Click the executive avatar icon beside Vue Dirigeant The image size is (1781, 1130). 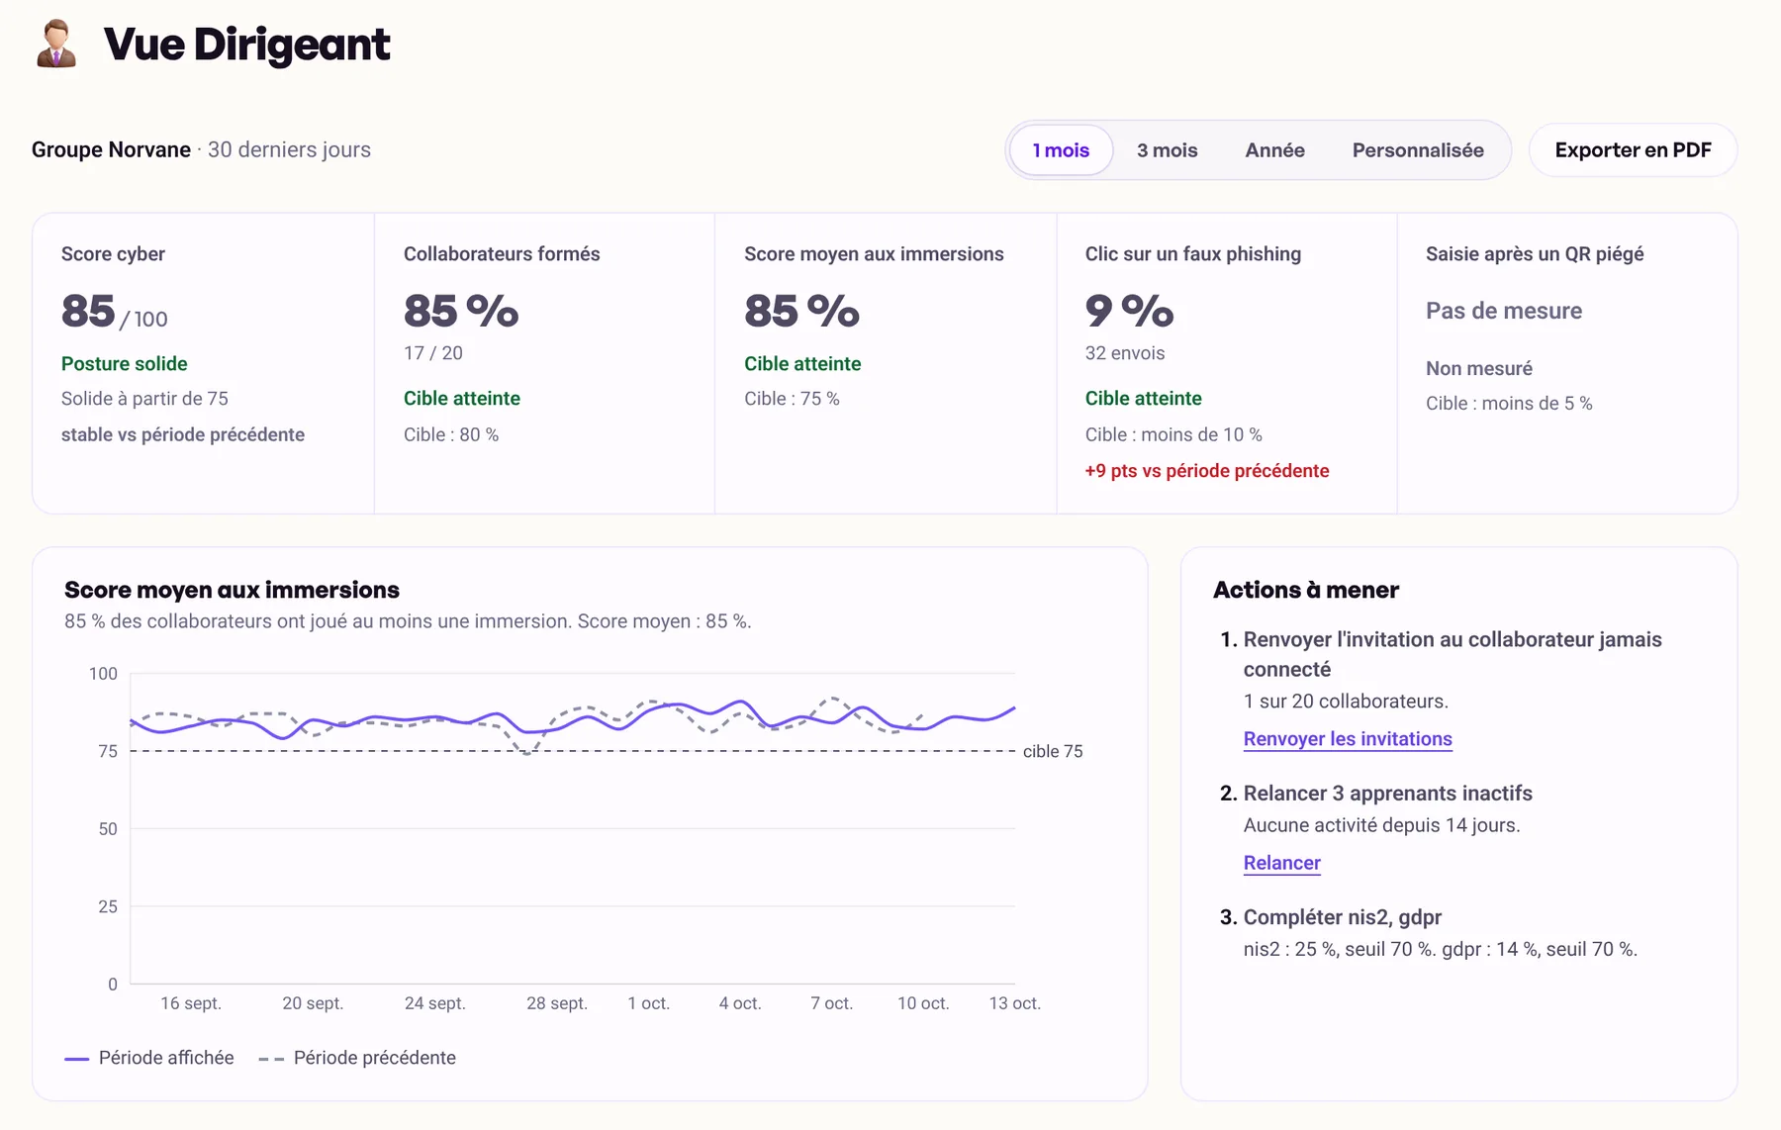point(56,44)
